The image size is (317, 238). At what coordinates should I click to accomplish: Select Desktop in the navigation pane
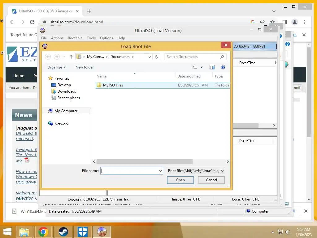coord(64,85)
